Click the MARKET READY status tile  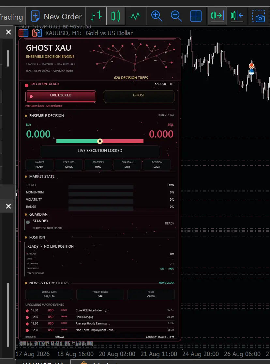(x=39, y=165)
